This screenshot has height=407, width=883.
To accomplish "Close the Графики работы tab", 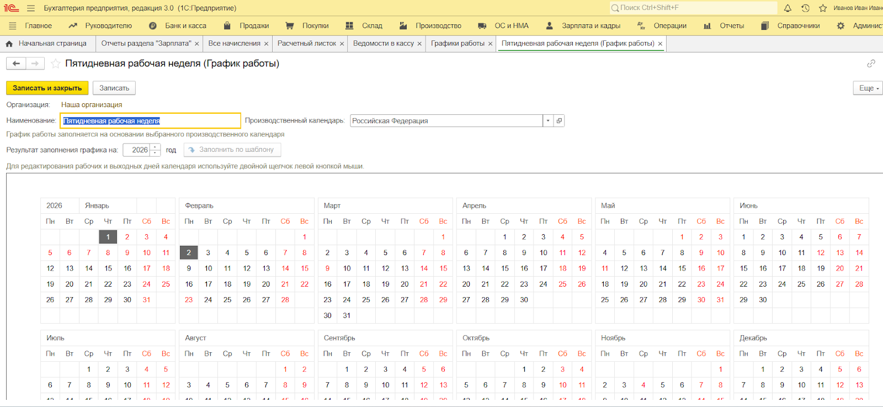I will click(490, 44).
